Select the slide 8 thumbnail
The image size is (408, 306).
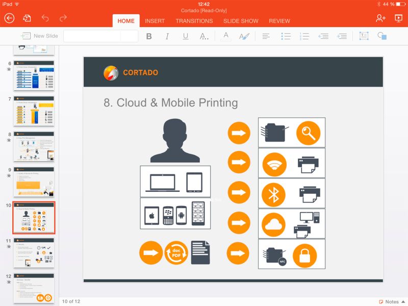tap(33, 146)
